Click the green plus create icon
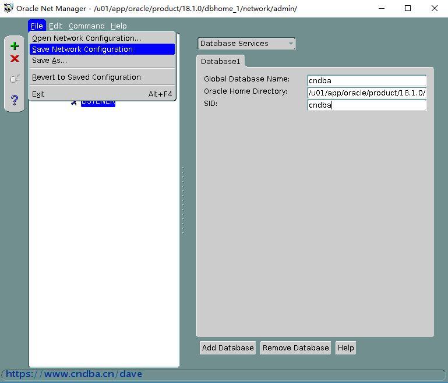Viewport: 448px width, 383px height. 15,46
